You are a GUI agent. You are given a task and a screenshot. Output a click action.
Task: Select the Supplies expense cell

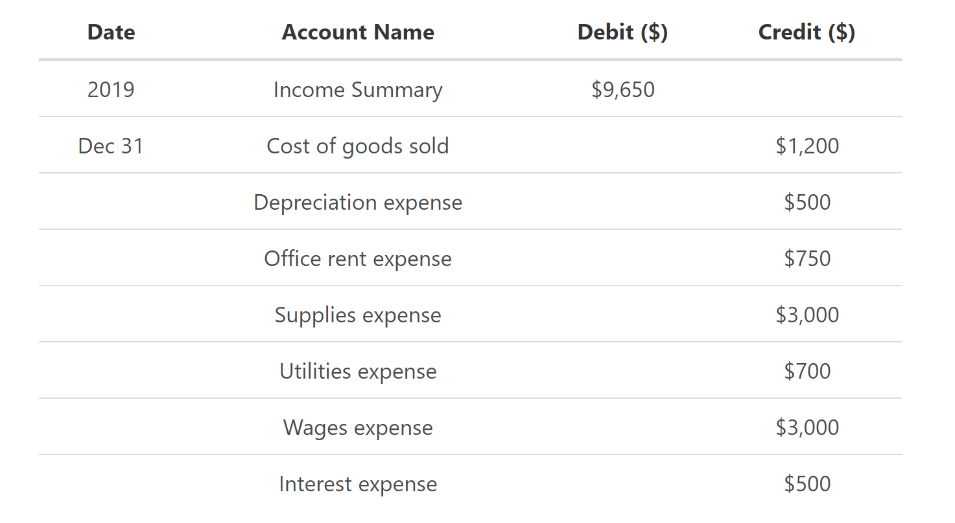pos(358,315)
